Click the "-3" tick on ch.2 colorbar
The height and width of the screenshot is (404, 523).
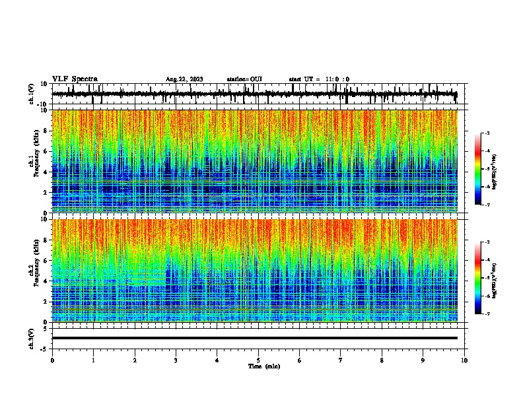487,242
